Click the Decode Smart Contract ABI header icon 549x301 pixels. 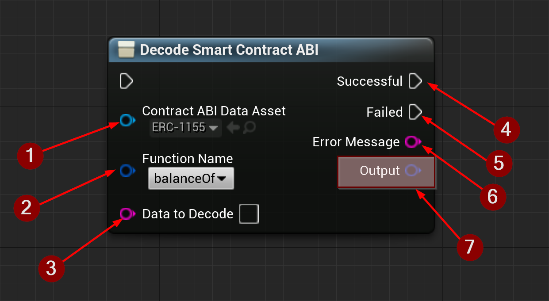pyautogui.click(x=125, y=50)
